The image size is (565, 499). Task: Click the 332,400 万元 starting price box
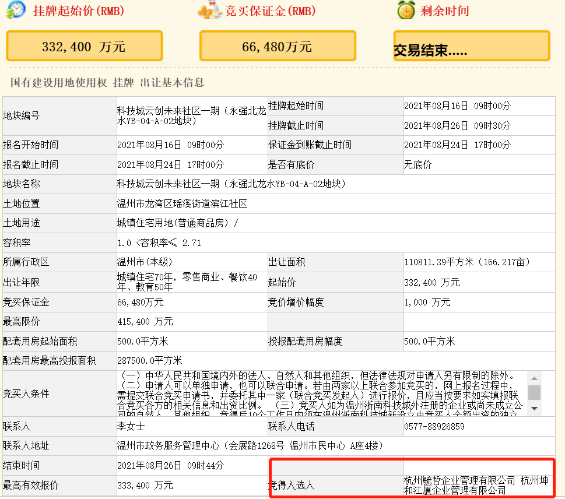pyautogui.click(x=85, y=46)
